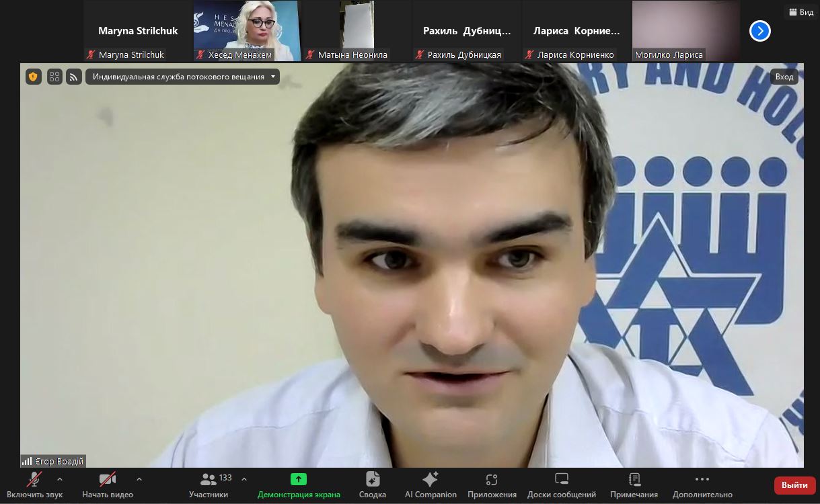Start camera with Начать видео

click(x=108, y=485)
